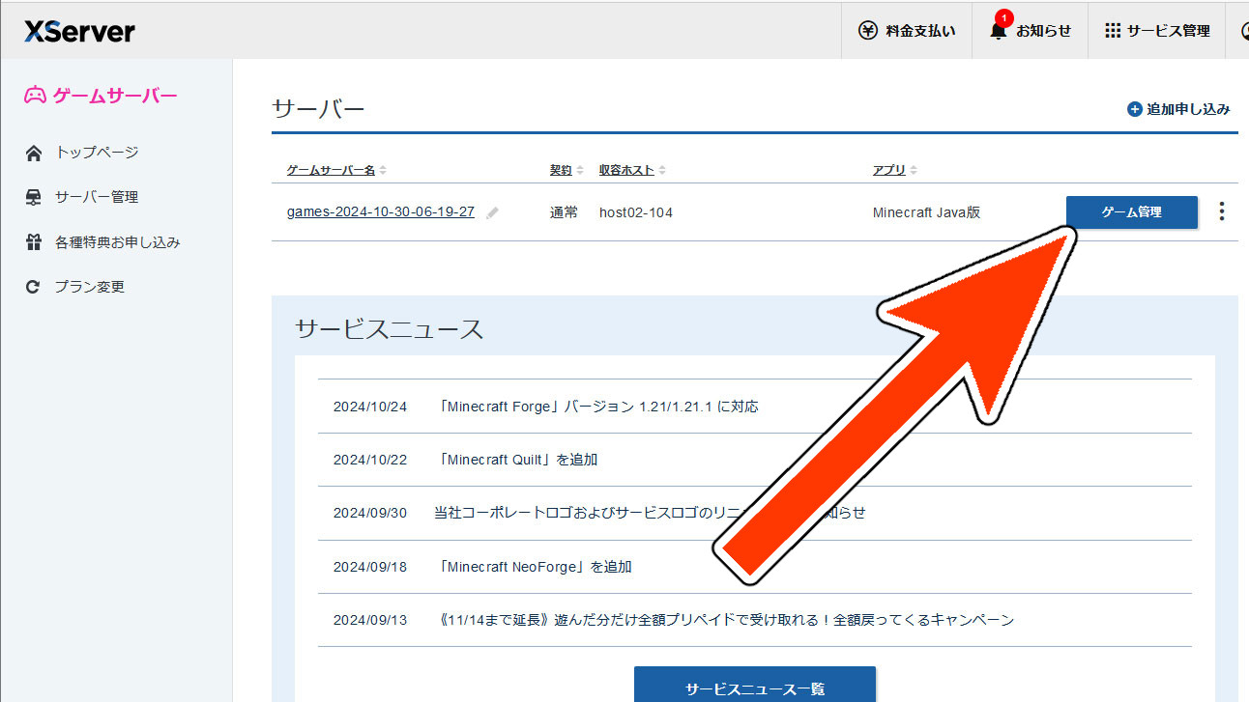Go to トップページ in sidebar
This screenshot has width=1249, height=702.
coord(97,153)
